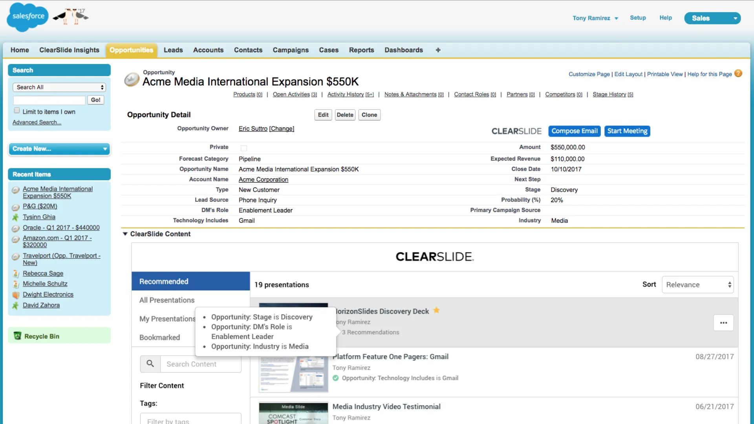Click the magnifier icon beside Search Content

(x=150, y=364)
